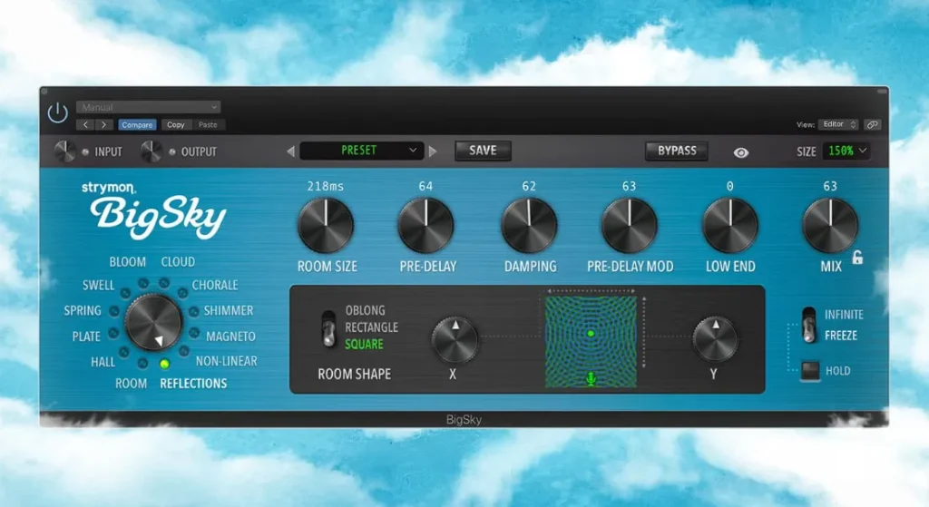The height and width of the screenshot is (507, 929).
Task: Select the SPRING reverb type
Action: 83,310
